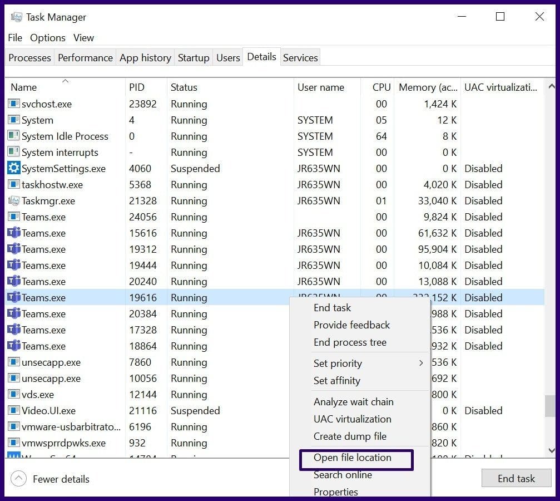
Task: Choose Properties in context menu
Action: [x=336, y=492]
